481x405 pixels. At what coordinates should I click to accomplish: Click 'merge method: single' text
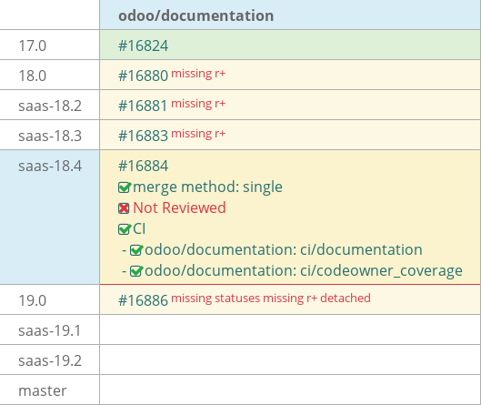tap(207, 187)
